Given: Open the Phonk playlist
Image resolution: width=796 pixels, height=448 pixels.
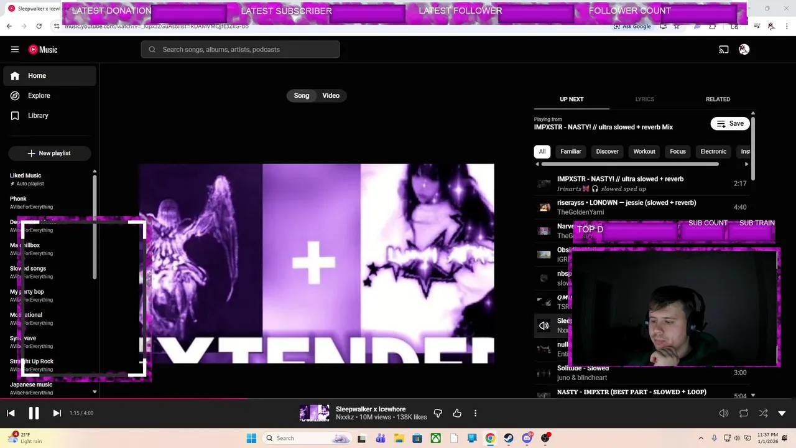Looking at the screenshot, I should [x=49, y=202].
